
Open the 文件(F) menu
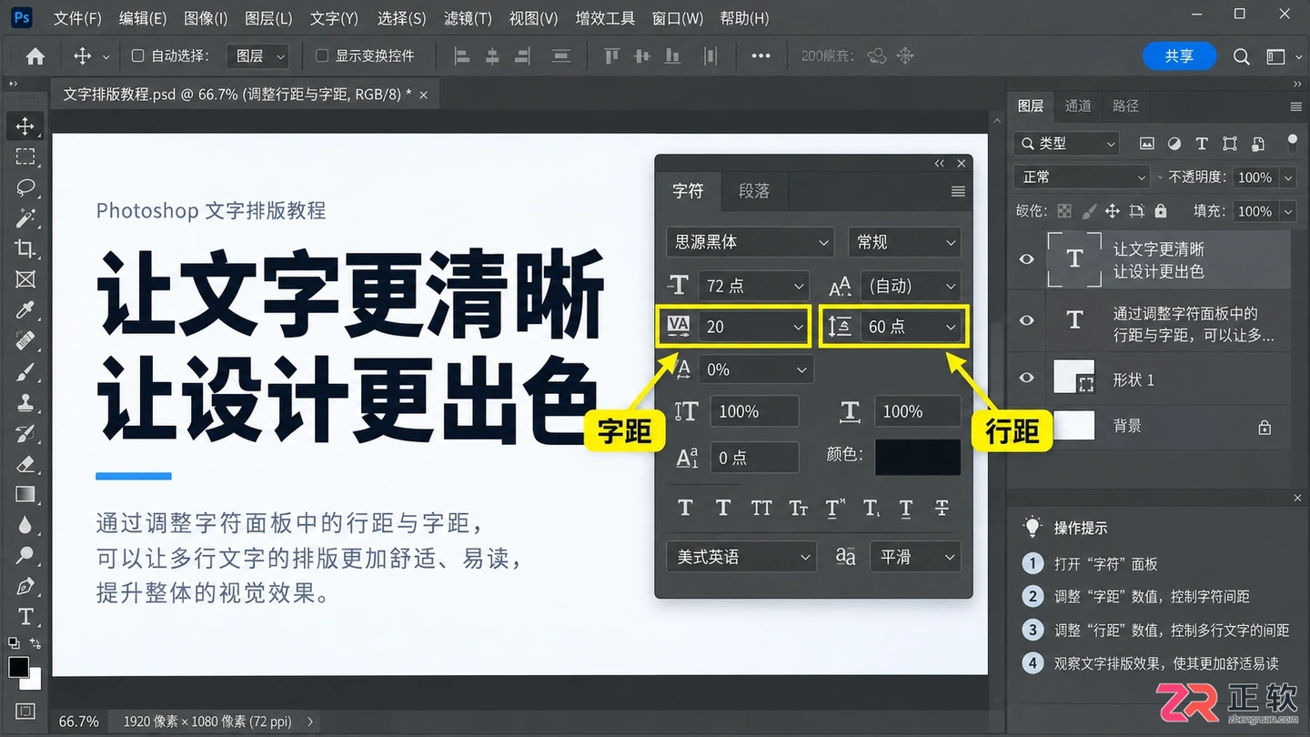pos(77,18)
